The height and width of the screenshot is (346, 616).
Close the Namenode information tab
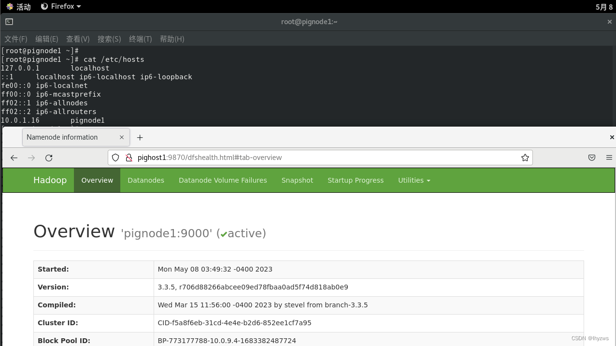[x=122, y=137]
